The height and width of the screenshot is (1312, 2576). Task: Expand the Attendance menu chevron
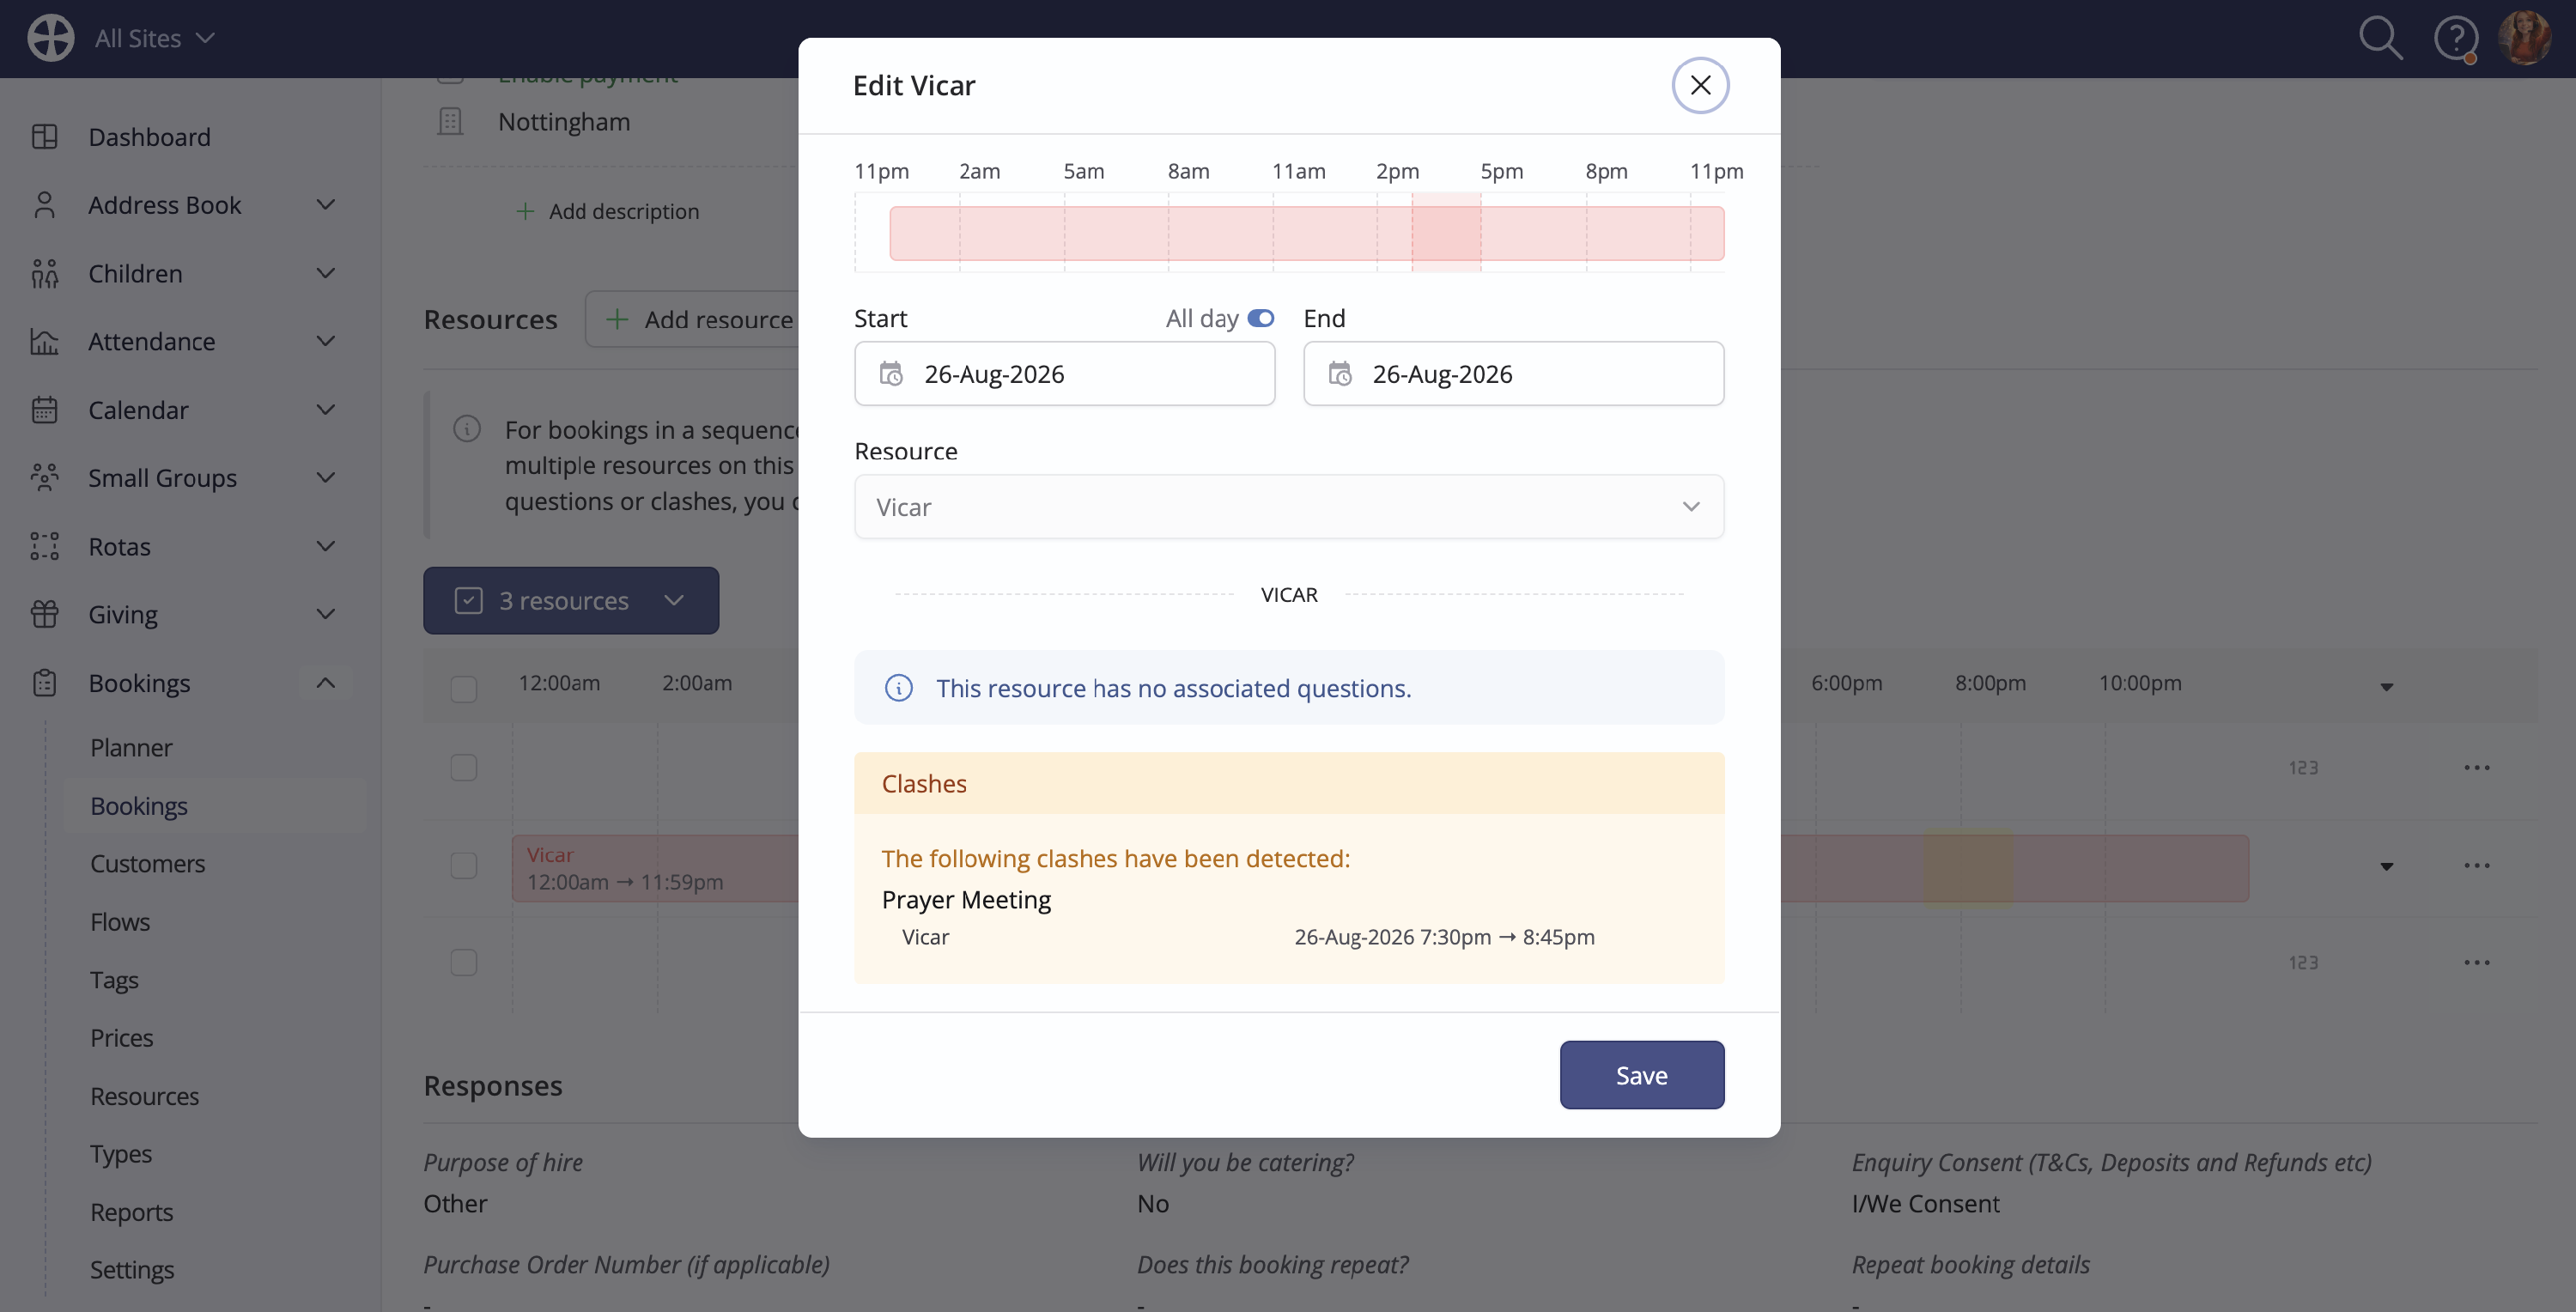coord(325,341)
